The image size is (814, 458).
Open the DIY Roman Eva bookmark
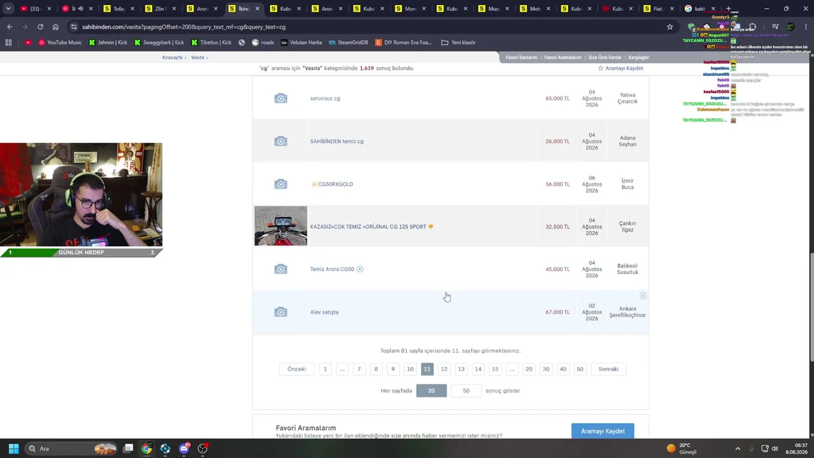pyautogui.click(x=403, y=43)
